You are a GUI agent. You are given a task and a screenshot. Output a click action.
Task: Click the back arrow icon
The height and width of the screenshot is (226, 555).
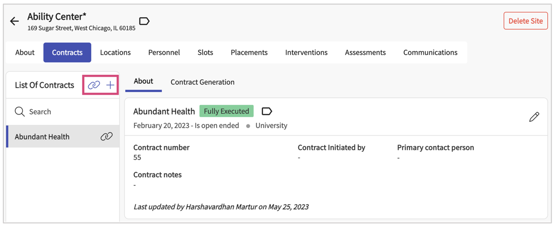pos(14,21)
